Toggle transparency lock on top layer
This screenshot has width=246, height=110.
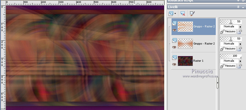point(240,32)
